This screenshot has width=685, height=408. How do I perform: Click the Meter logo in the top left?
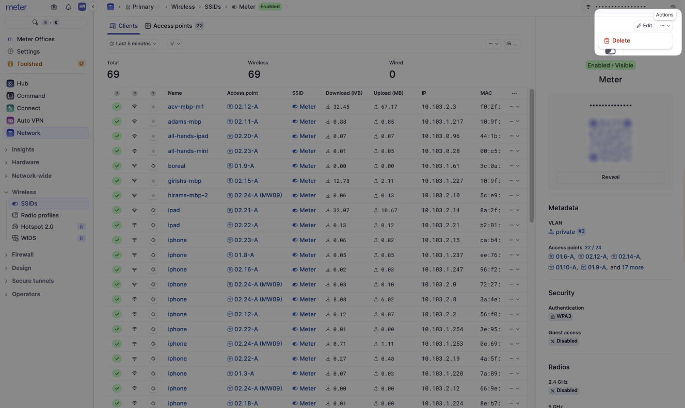17,6
